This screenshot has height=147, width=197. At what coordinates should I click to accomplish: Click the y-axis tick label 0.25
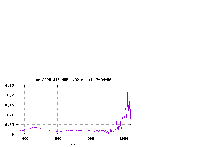(9, 85)
